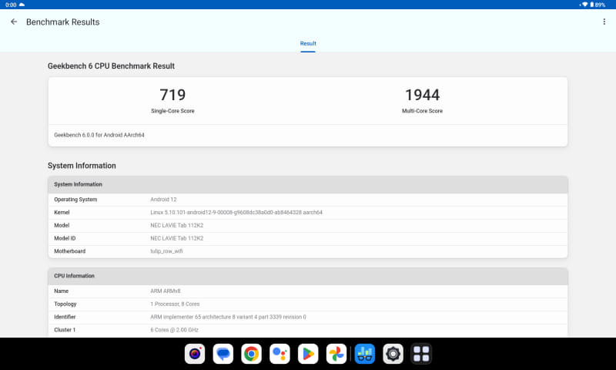The width and height of the screenshot is (616, 370).
Task: Click the Model ID row label
Action: click(x=65, y=238)
